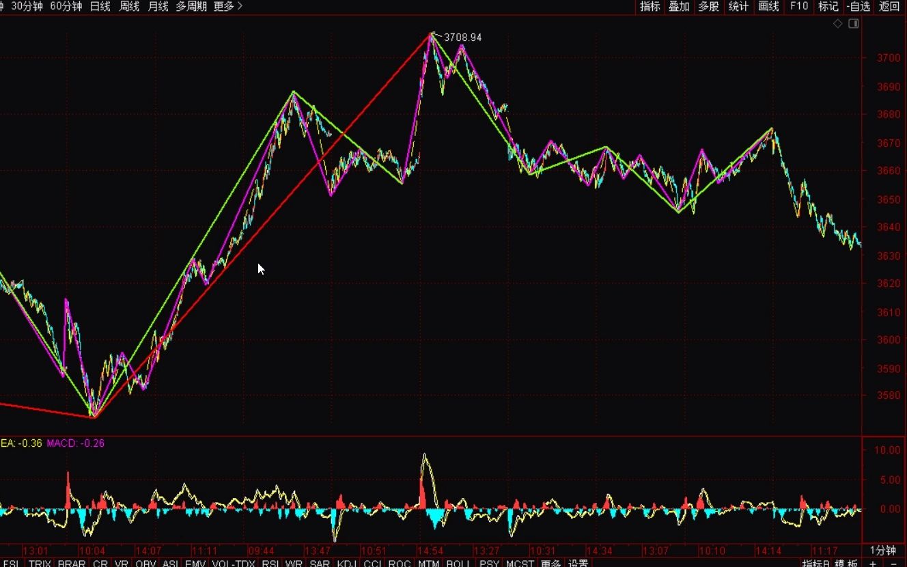Expand 更多 indicators in the bottom bar
Screen dimensions: 907x567
(x=550, y=563)
